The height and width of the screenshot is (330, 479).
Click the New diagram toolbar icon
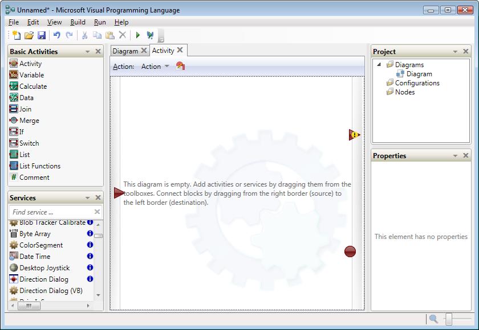click(16, 35)
